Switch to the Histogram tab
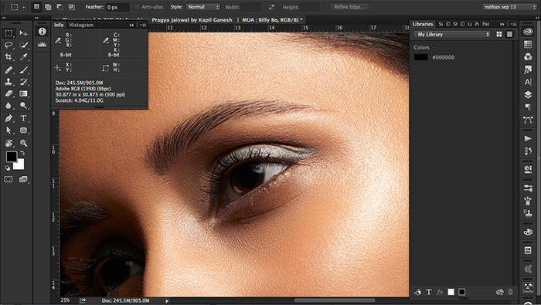This screenshot has width=541, height=305. click(x=81, y=25)
